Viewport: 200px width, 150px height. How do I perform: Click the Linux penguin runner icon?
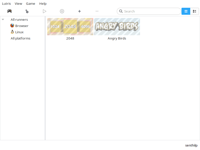[12, 32]
